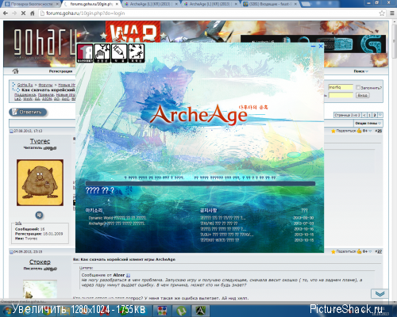Expand the rating dropdown on post #27
Screen dimensions: 397x317
point(370,251)
